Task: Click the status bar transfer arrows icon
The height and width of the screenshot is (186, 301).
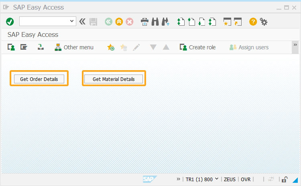Action: pyautogui.click(x=271, y=179)
